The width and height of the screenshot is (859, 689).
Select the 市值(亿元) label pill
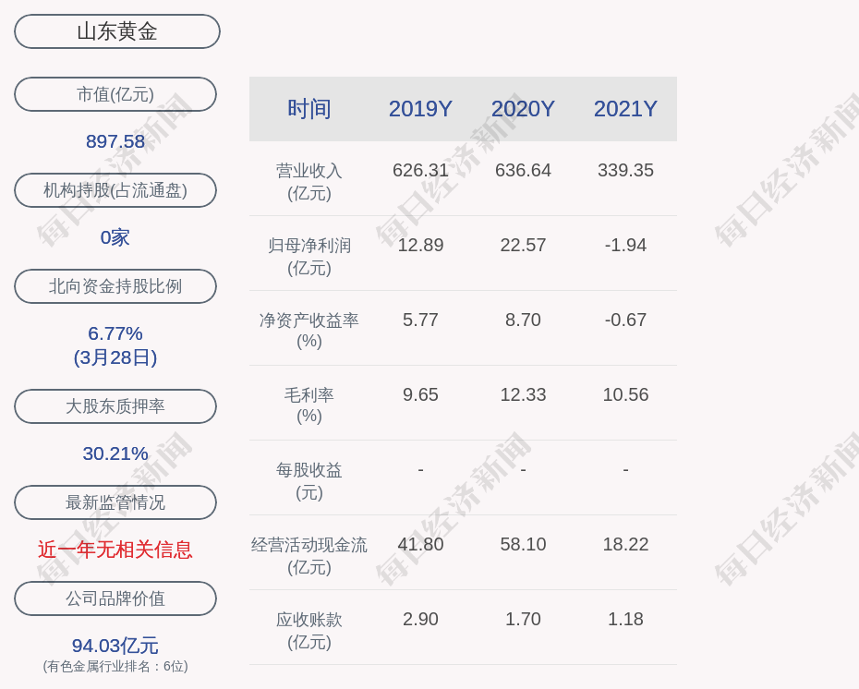click(x=115, y=94)
